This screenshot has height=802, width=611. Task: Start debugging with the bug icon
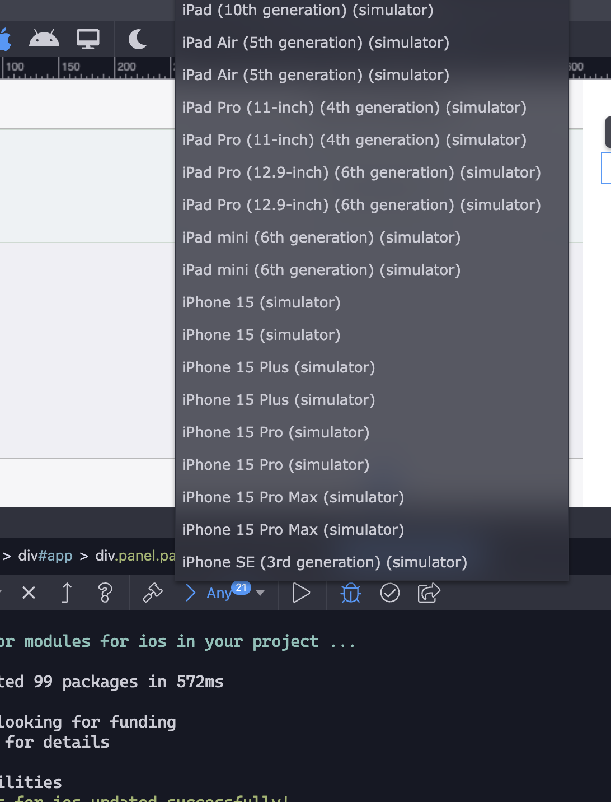pyautogui.click(x=351, y=593)
